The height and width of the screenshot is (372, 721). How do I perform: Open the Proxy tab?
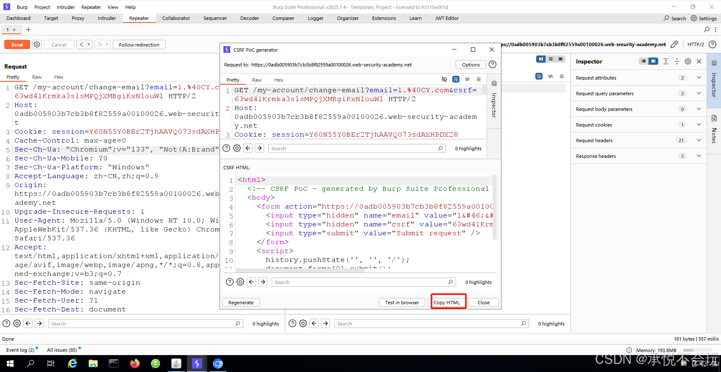pyautogui.click(x=78, y=18)
